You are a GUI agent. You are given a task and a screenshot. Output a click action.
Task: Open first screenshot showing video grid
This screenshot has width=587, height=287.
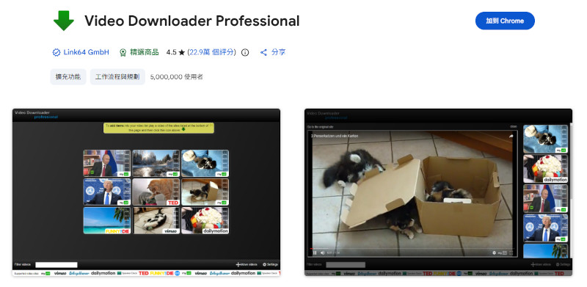[x=146, y=192]
